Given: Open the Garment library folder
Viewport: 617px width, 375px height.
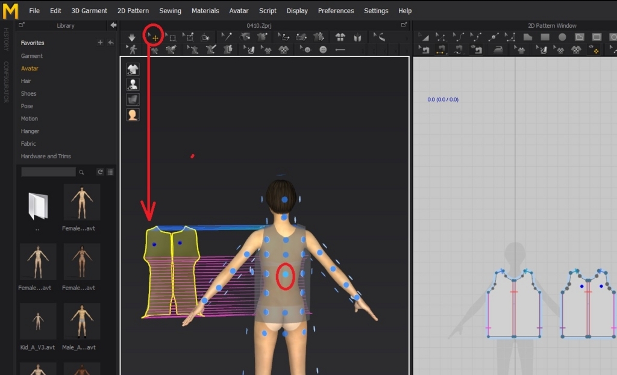Looking at the screenshot, I should tap(32, 56).
